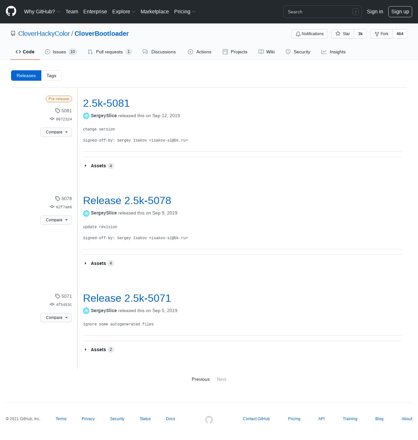Click Sign in
The image size is (418, 440).
point(375,12)
